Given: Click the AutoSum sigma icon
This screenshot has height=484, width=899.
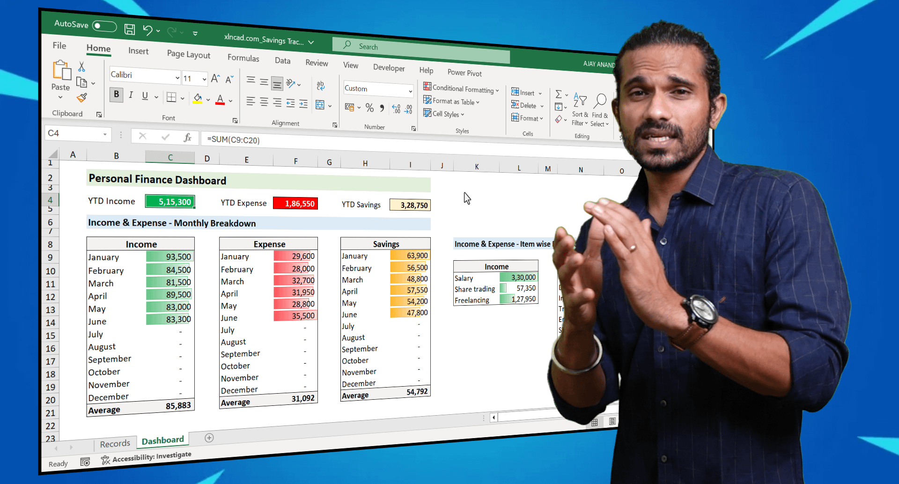Looking at the screenshot, I should 558,94.
